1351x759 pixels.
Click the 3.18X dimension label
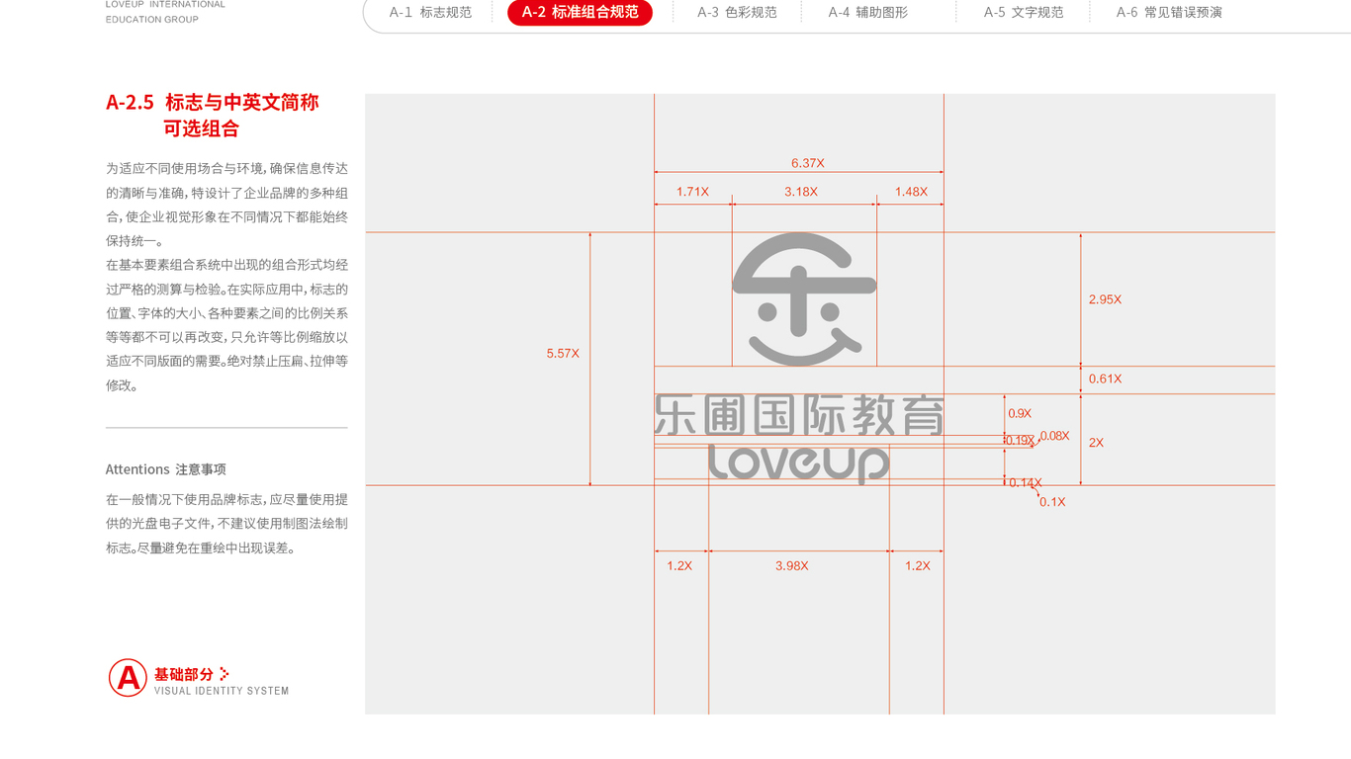[801, 192]
